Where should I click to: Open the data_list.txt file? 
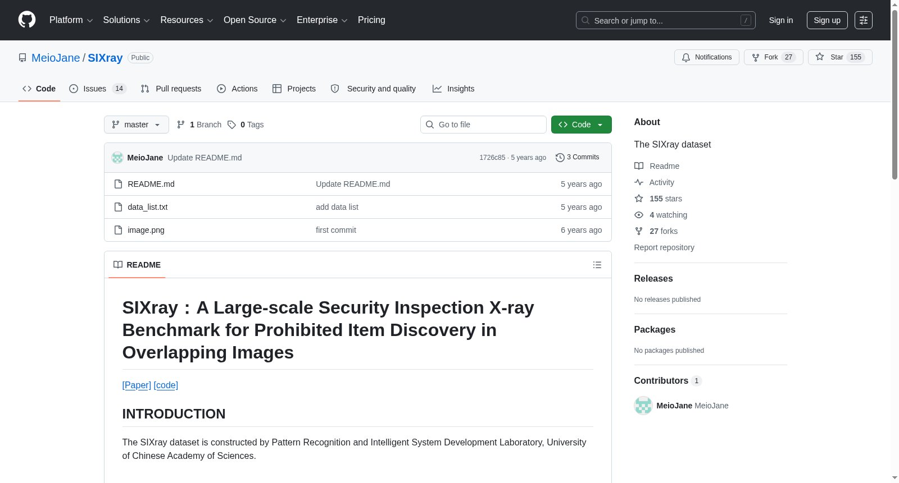(148, 207)
